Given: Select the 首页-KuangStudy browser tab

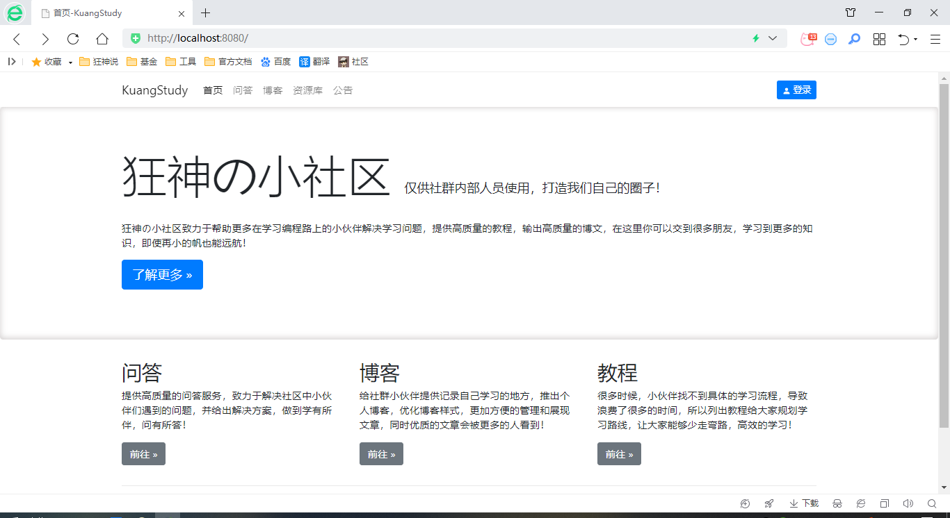Looking at the screenshot, I should 111,13.
